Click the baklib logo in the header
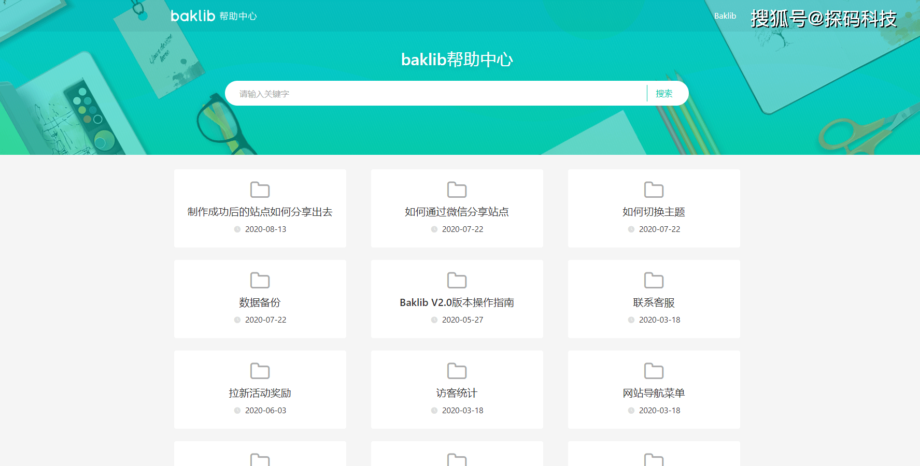The image size is (920, 466). [192, 16]
